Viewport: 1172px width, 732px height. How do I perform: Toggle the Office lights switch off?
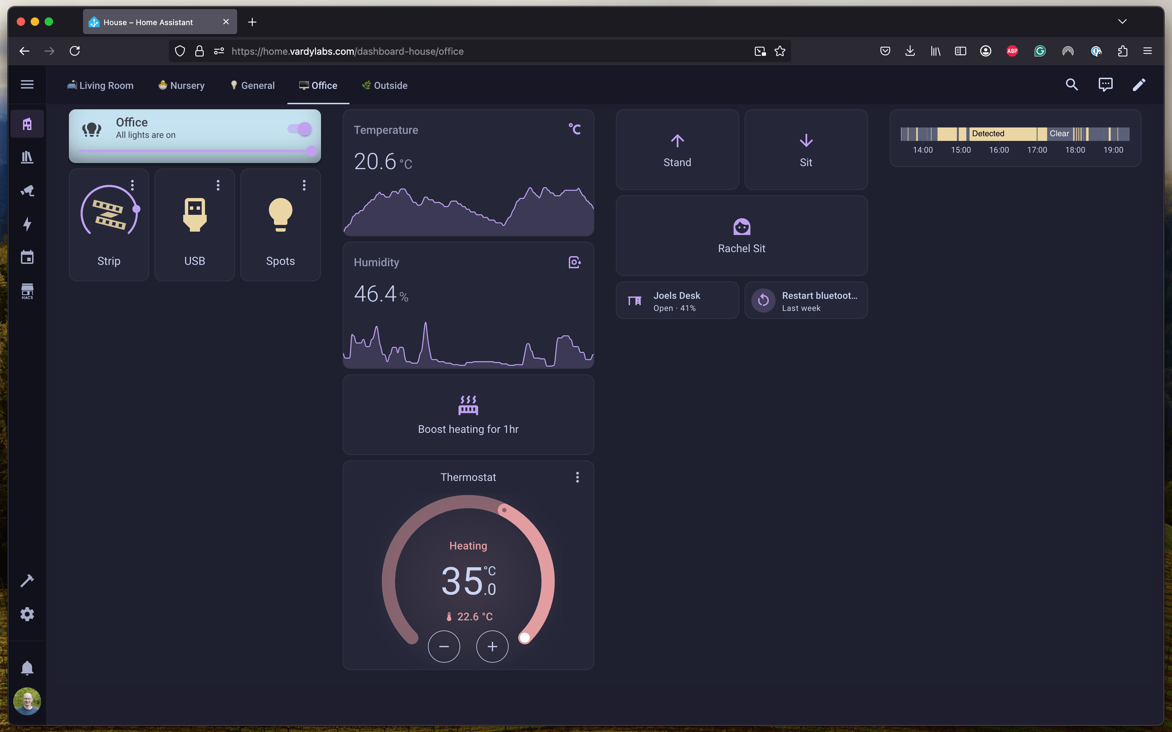pos(300,129)
